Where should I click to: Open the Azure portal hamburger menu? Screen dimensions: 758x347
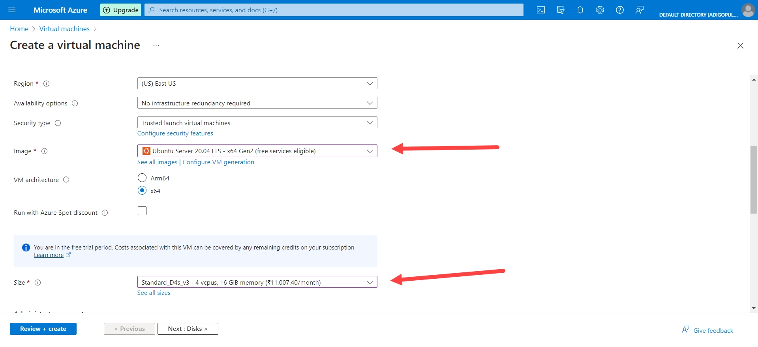[12, 10]
